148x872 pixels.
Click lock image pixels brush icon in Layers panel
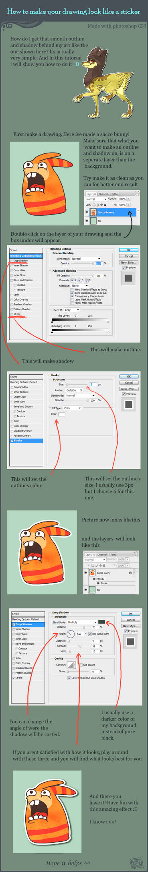(x=97, y=205)
